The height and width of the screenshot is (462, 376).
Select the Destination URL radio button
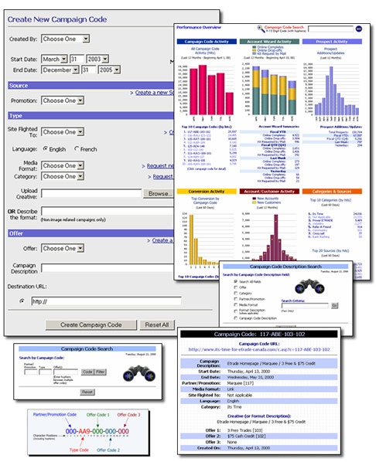click(22, 301)
